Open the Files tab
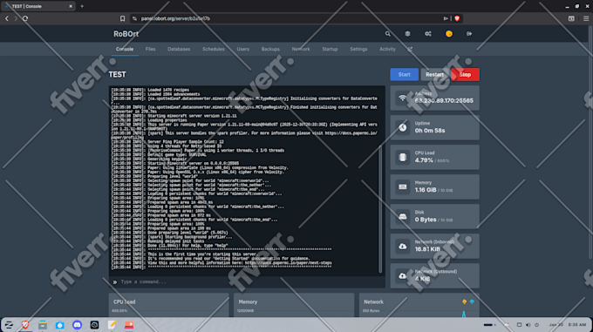Image resolution: width=593 pixels, height=332 pixels. click(x=151, y=49)
